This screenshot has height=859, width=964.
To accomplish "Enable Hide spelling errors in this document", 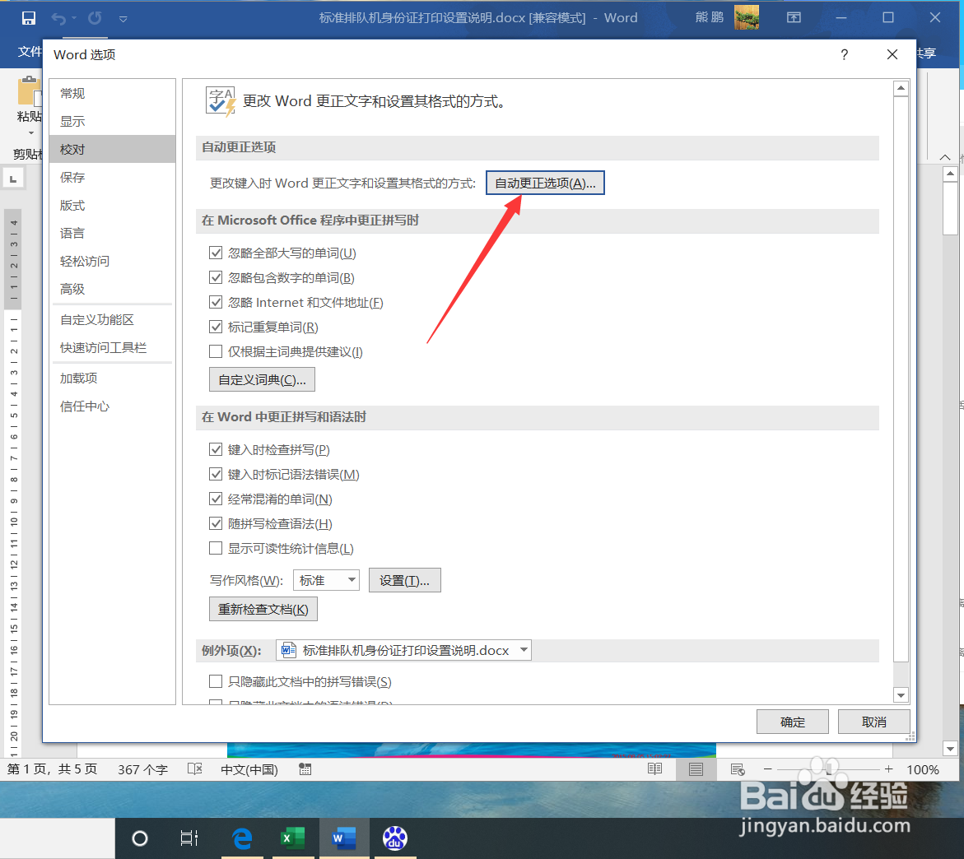I will point(216,680).
